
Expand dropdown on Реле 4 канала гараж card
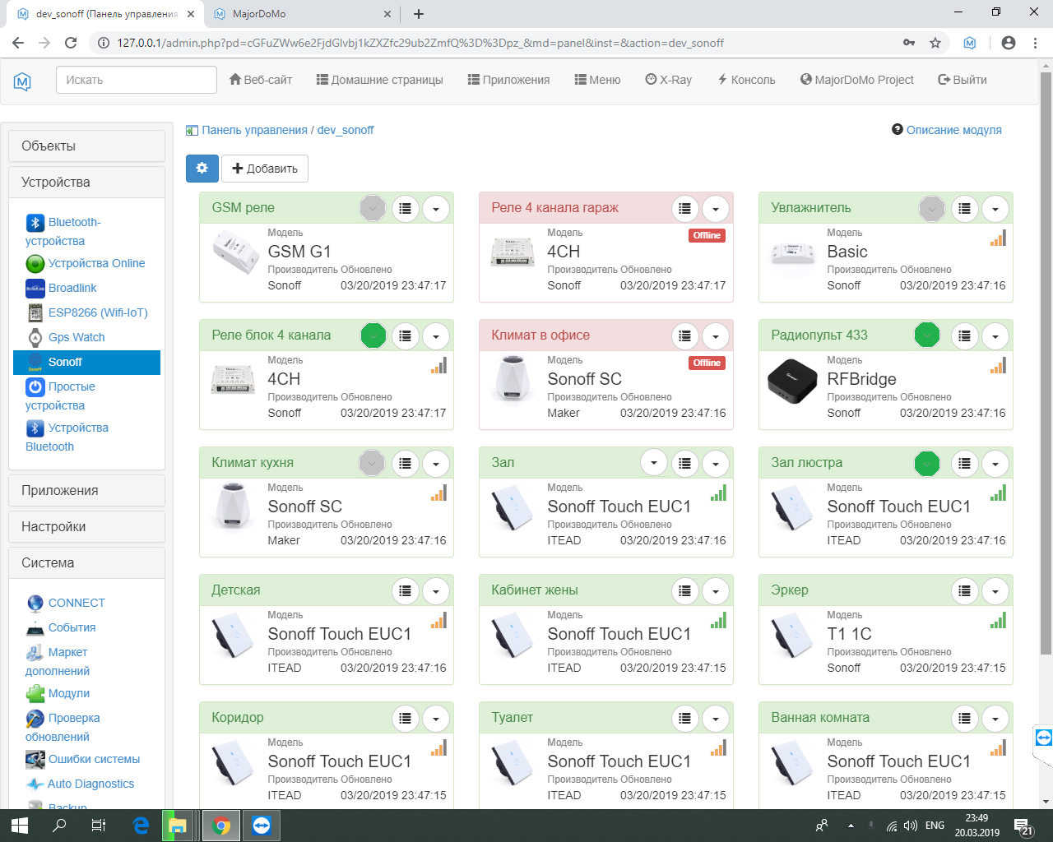(716, 209)
